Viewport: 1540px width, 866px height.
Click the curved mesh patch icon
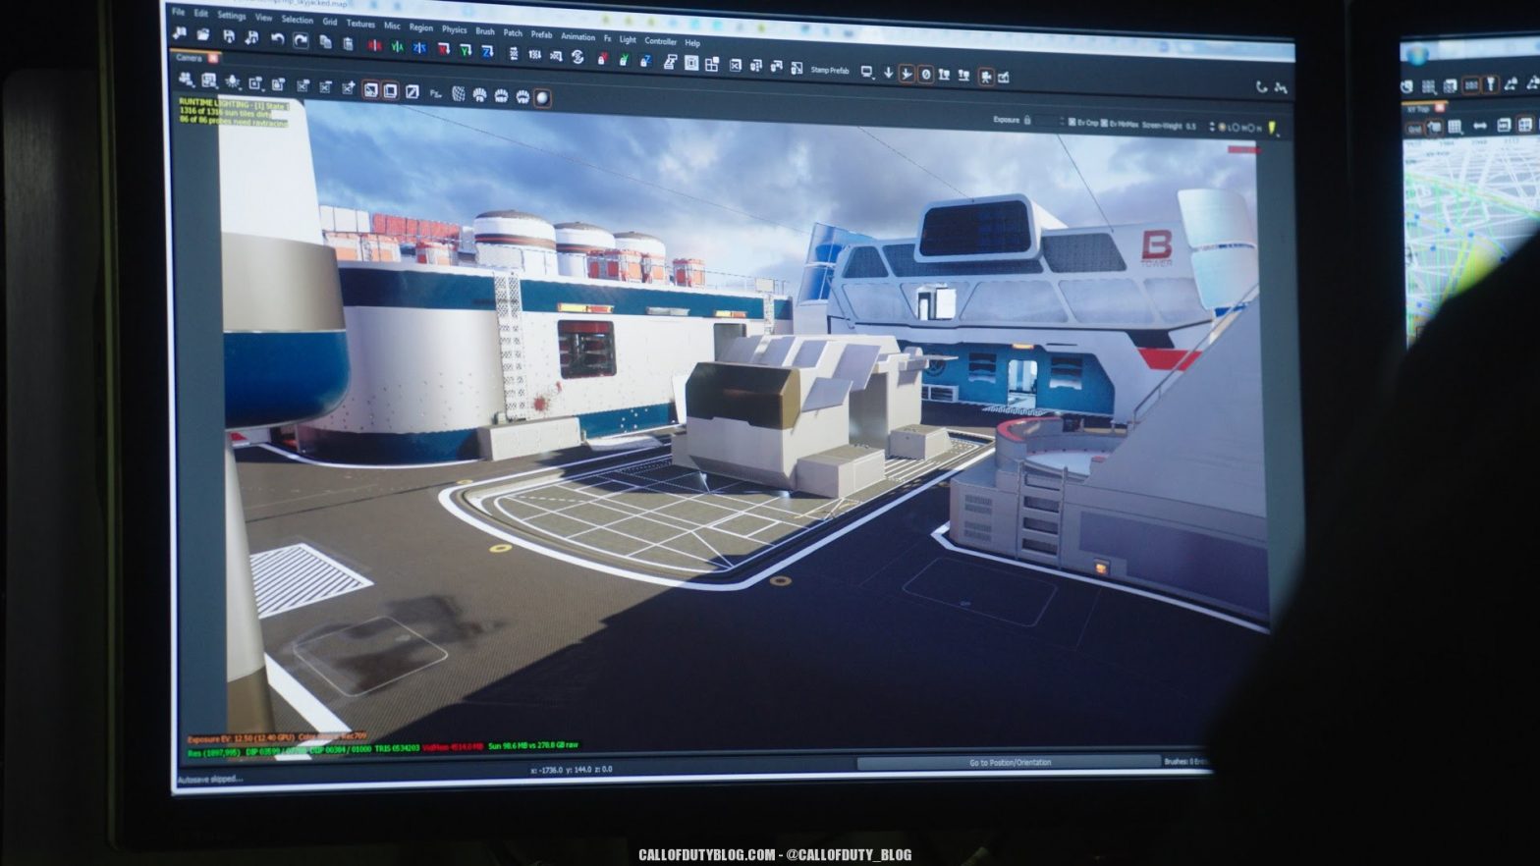[459, 93]
